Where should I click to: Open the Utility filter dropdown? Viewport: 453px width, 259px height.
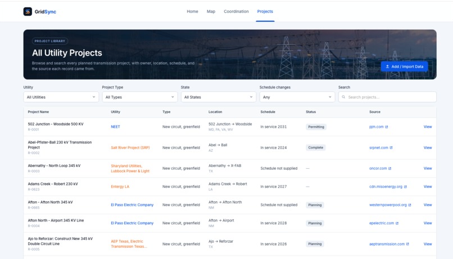(x=61, y=97)
